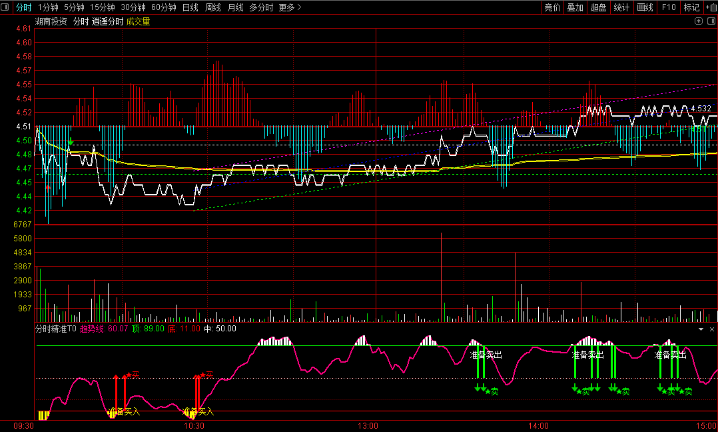Screen dimensions: 718x432
Task: Expand the 更多 timeframe list
Action: [x=290, y=7]
